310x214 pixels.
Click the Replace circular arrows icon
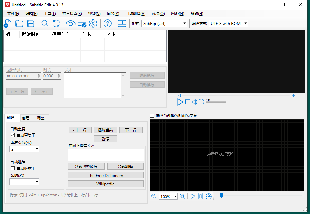(56, 23)
